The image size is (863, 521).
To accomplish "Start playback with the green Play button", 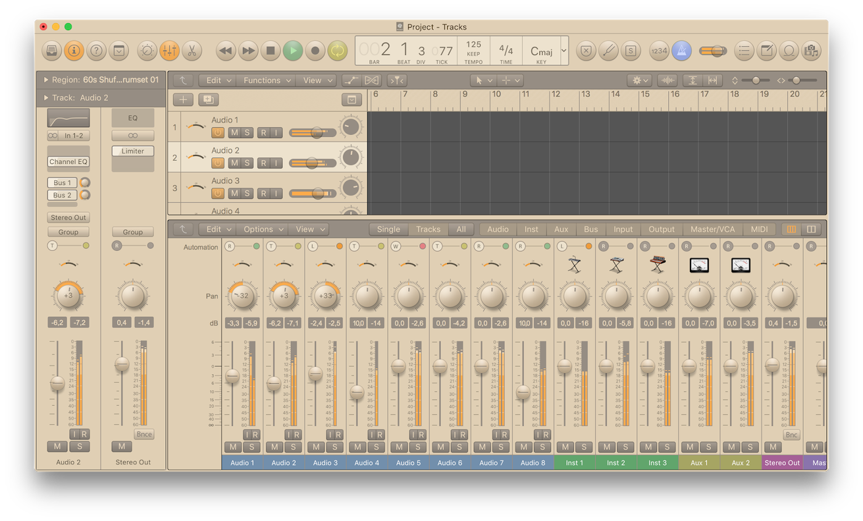I will [293, 51].
